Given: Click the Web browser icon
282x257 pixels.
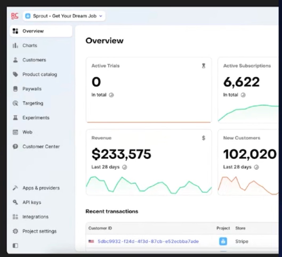Looking at the screenshot, I should [15, 132].
